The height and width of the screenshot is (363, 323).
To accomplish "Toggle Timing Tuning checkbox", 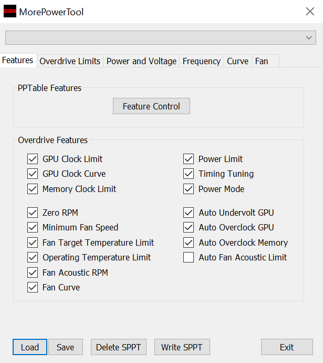I will [x=189, y=174].
